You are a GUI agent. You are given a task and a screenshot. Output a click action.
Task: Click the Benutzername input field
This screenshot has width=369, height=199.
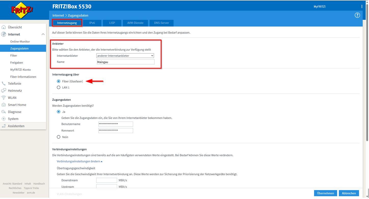116,124
